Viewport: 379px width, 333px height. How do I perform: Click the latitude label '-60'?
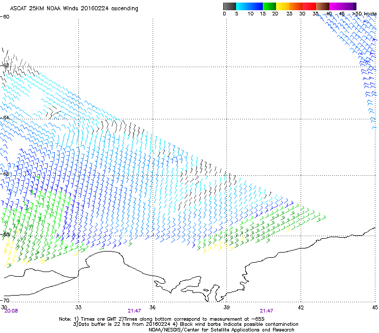click(x=5, y=17)
